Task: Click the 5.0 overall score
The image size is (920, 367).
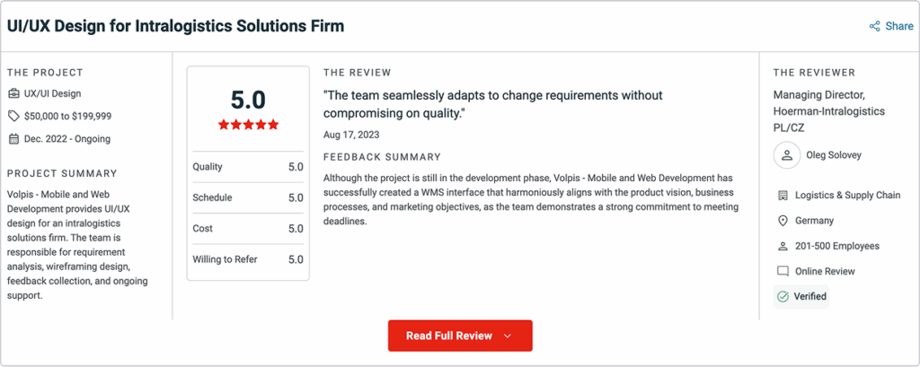Action: click(x=248, y=100)
